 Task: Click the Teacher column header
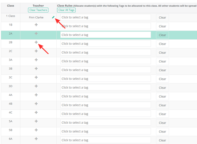pos(38,6)
